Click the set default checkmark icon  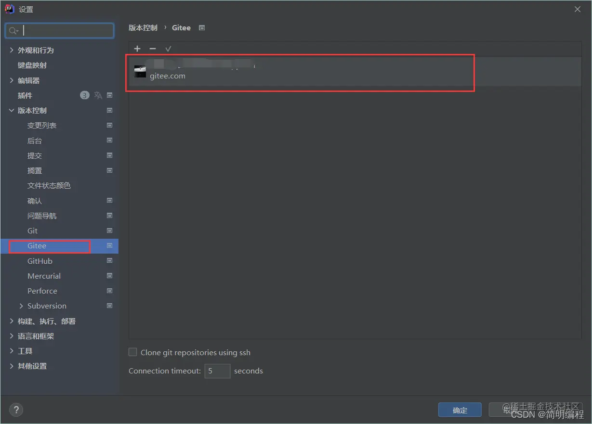point(168,49)
